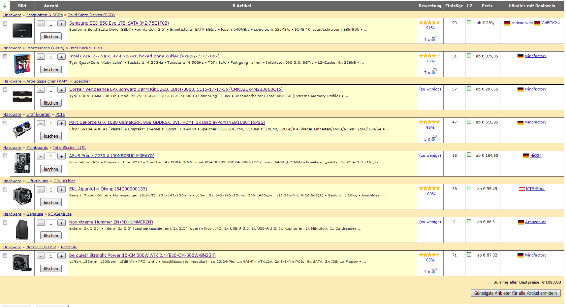
Task: Open the Samsung SSD product thumbnail
Action: tap(22, 31)
